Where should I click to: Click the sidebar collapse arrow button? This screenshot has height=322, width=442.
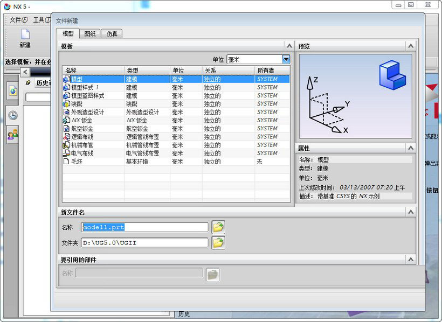tap(25, 72)
